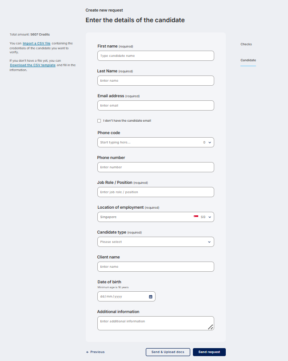Open the date of birth calendar picker
The height and width of the screenshot is (361, 288).
151,297
